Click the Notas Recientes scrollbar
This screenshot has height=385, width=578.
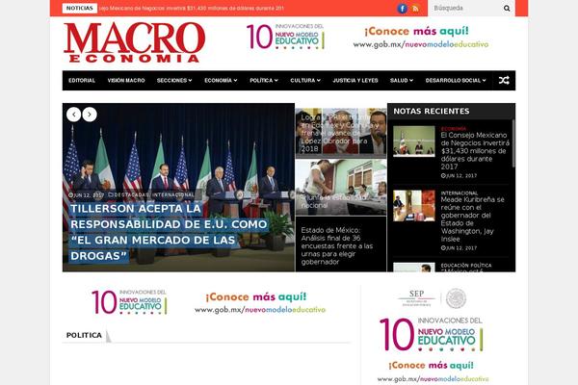point(513,143)
